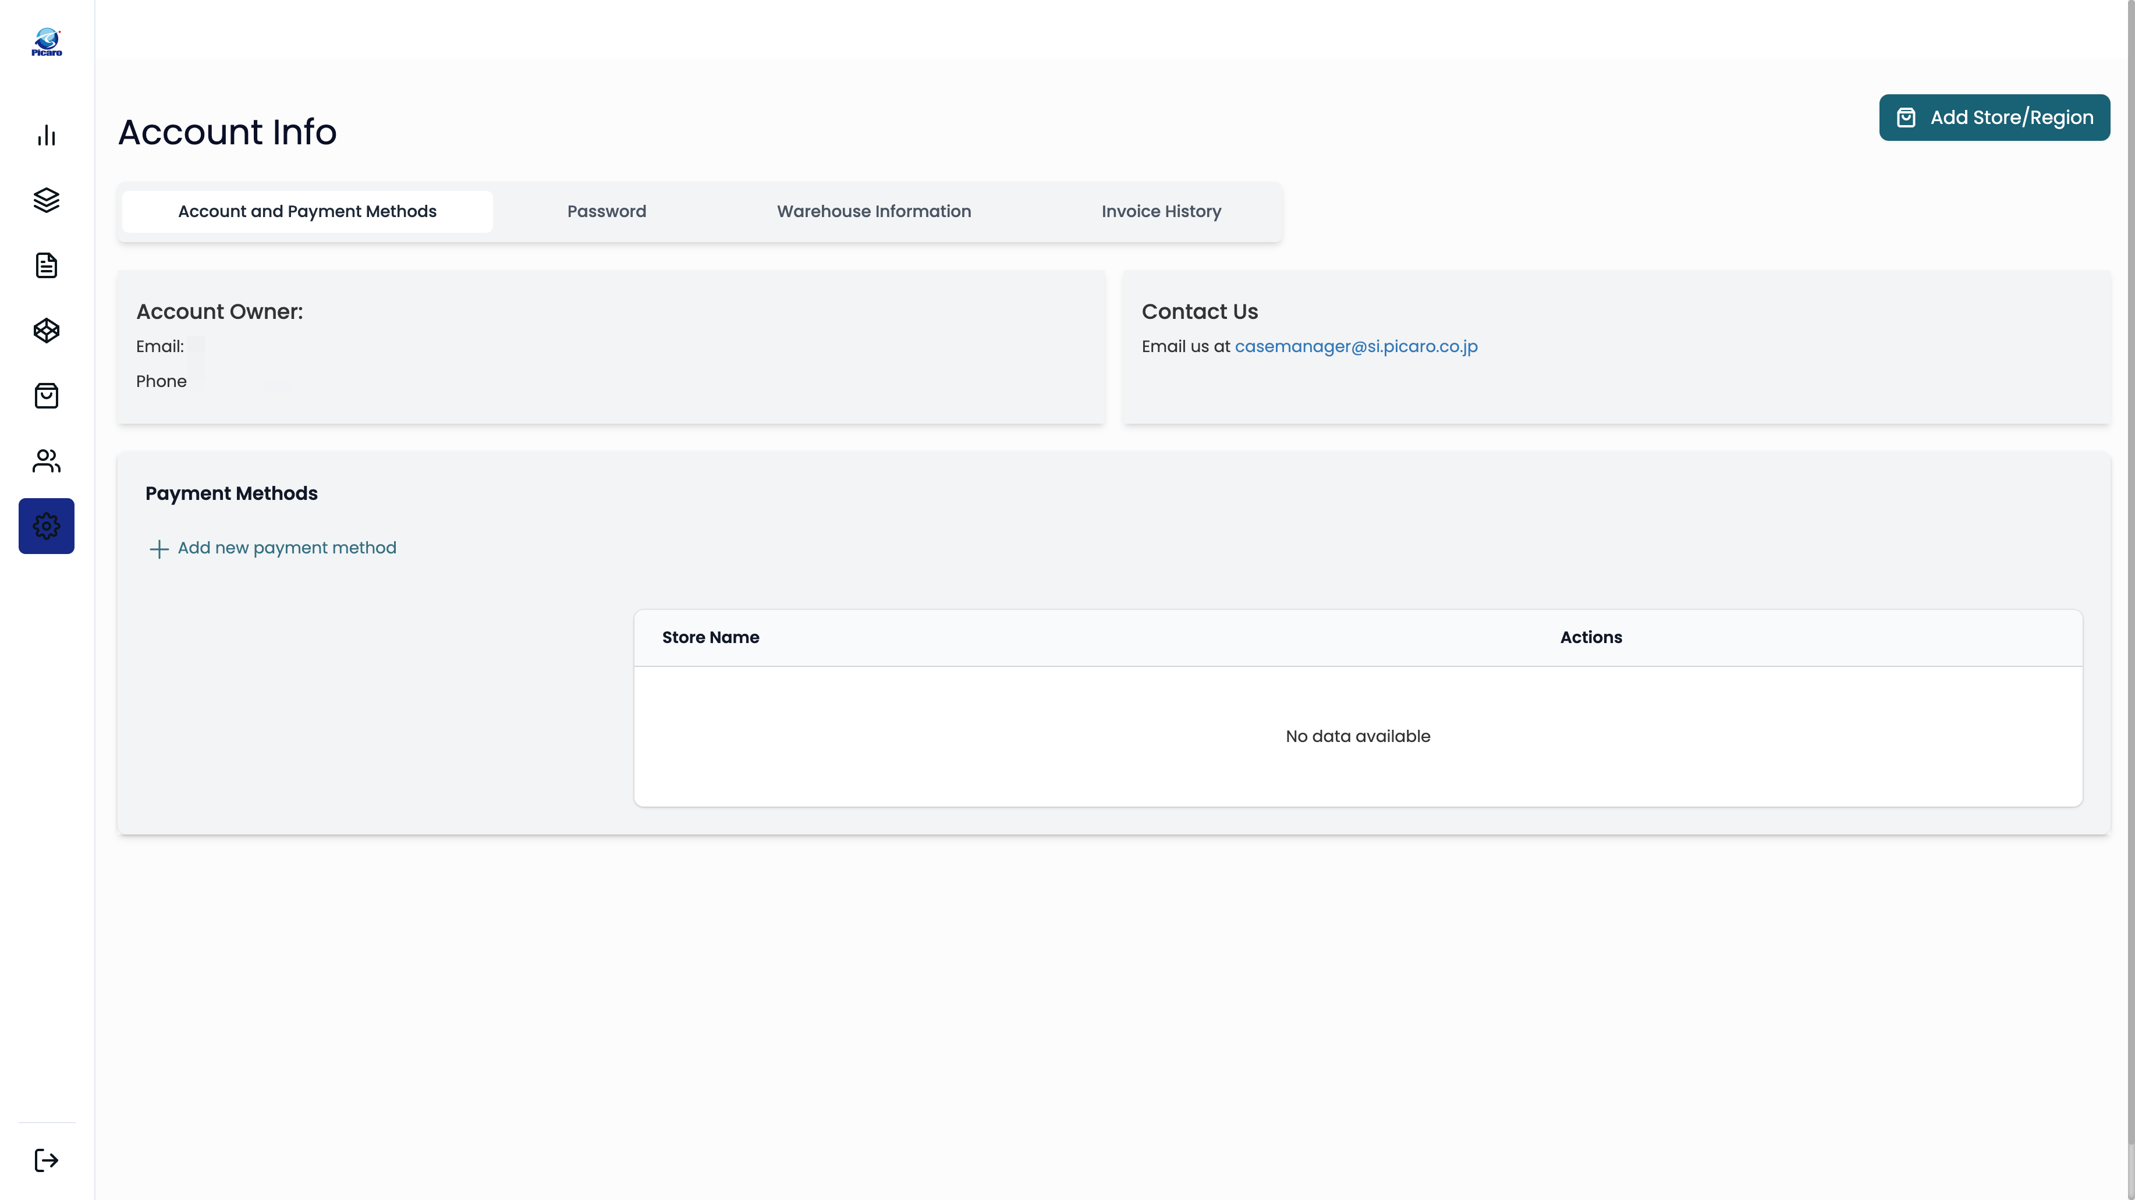The height and width of the screenshot is (1200, 2135).
Task: Click the No data available message
Action: 1357,736
